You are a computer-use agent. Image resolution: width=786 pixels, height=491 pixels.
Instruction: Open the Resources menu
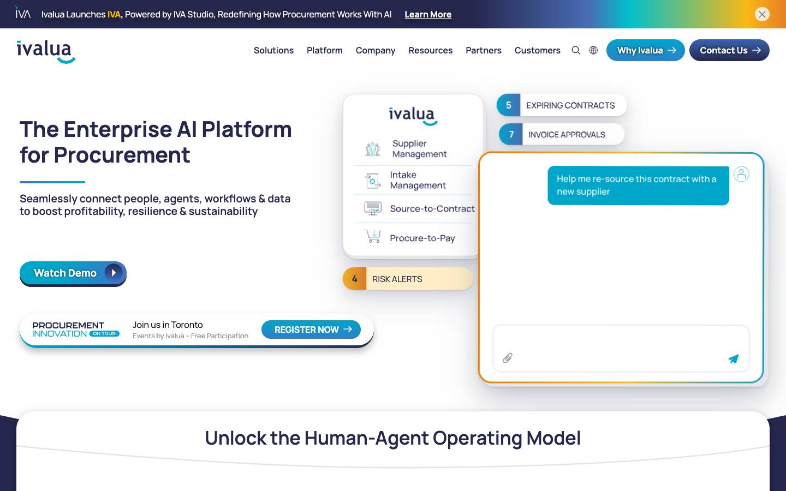pos(431,50)
